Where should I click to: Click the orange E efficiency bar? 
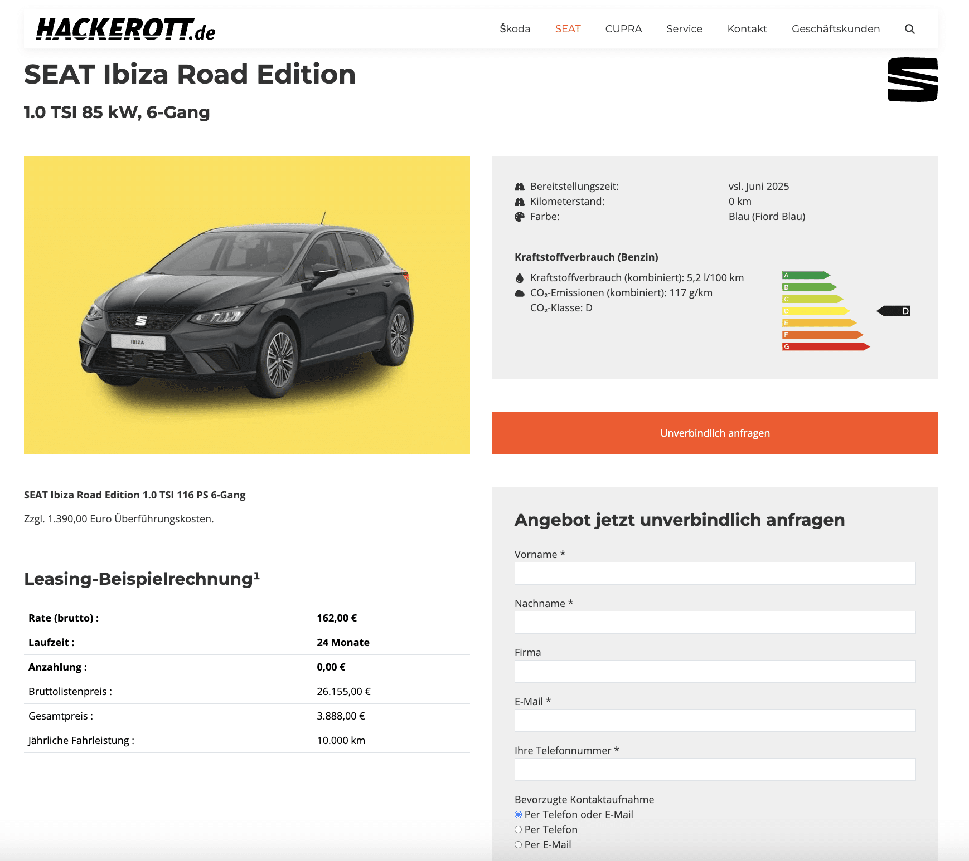(820, 323)
